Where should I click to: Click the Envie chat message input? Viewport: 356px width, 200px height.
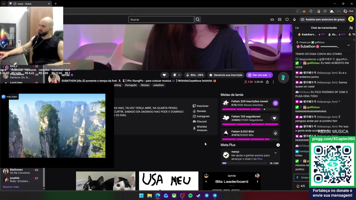point(301,177)
